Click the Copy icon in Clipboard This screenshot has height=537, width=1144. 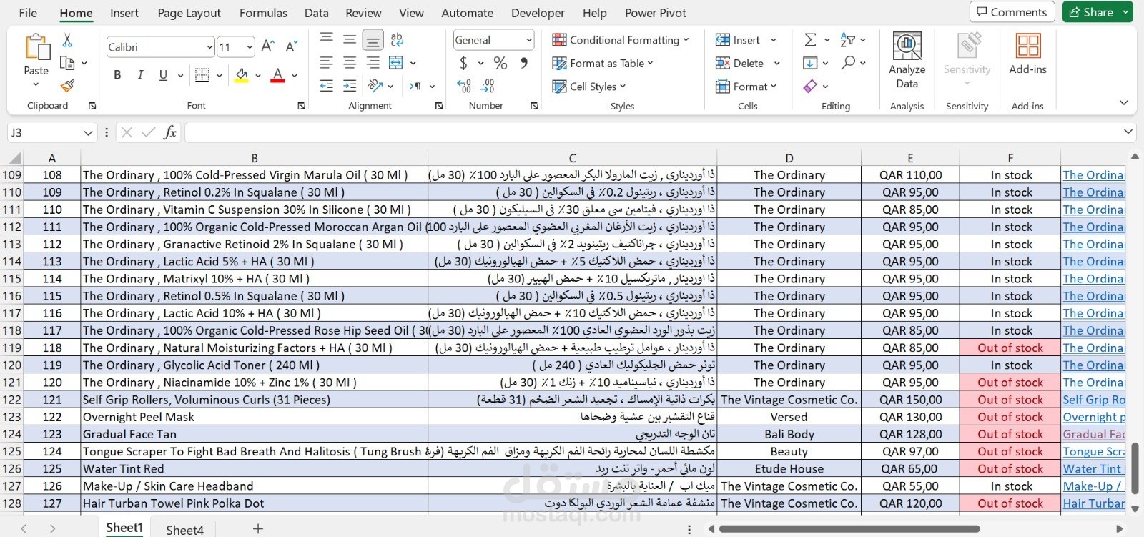pos(67,63)
